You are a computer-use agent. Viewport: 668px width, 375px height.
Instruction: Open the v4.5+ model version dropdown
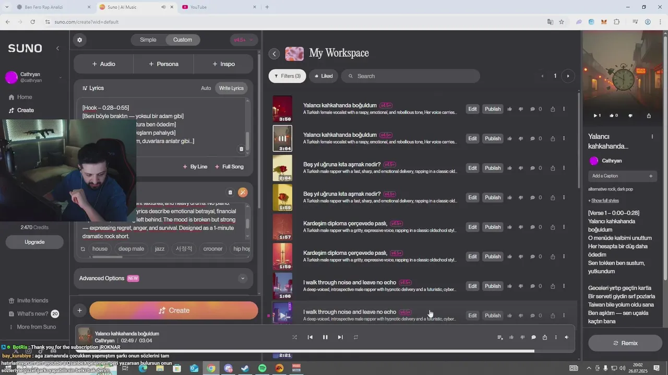[244, 40]
